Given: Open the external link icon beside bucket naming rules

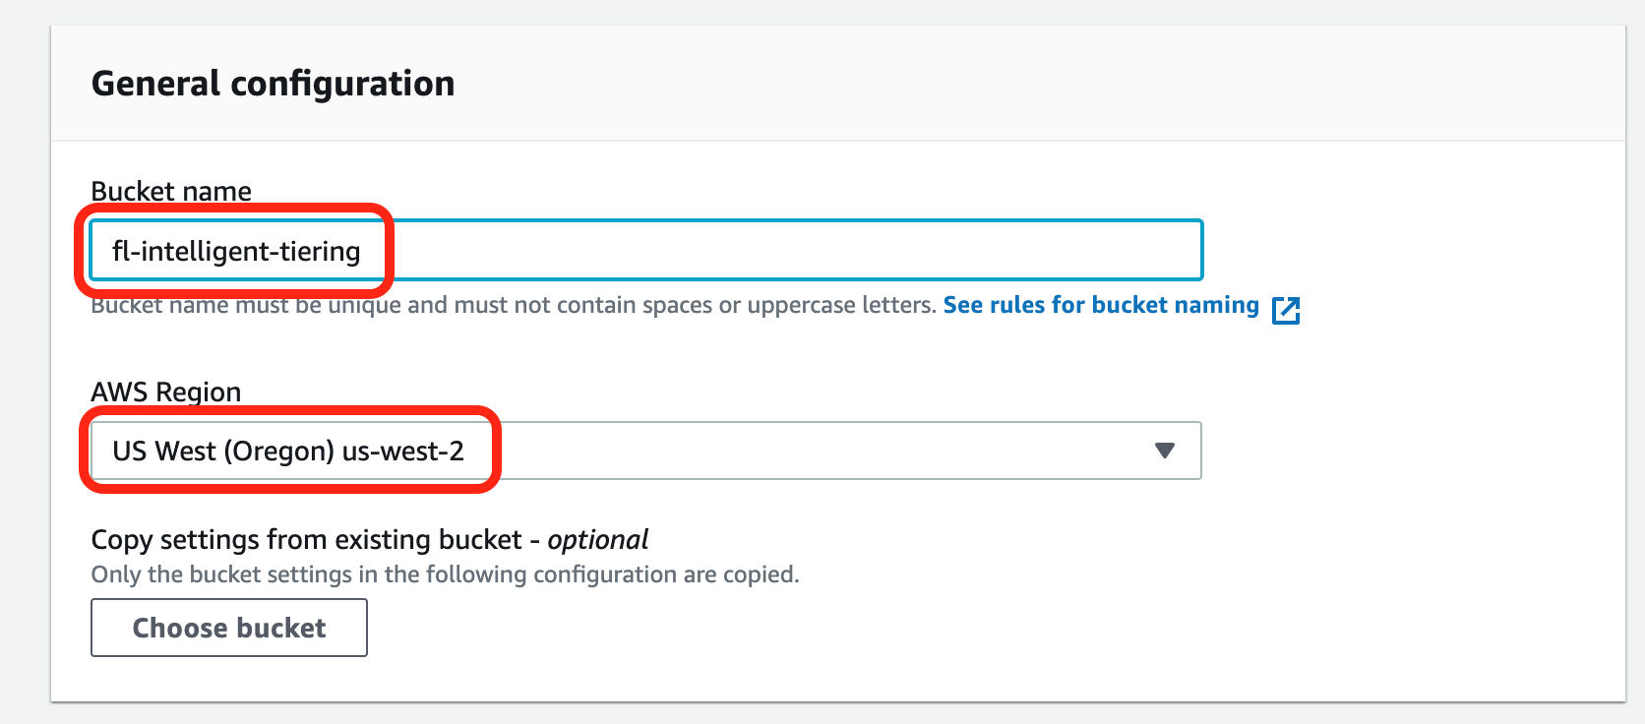Looking at the screenshot, I should pyautogui.click(x=1286, y=310).
